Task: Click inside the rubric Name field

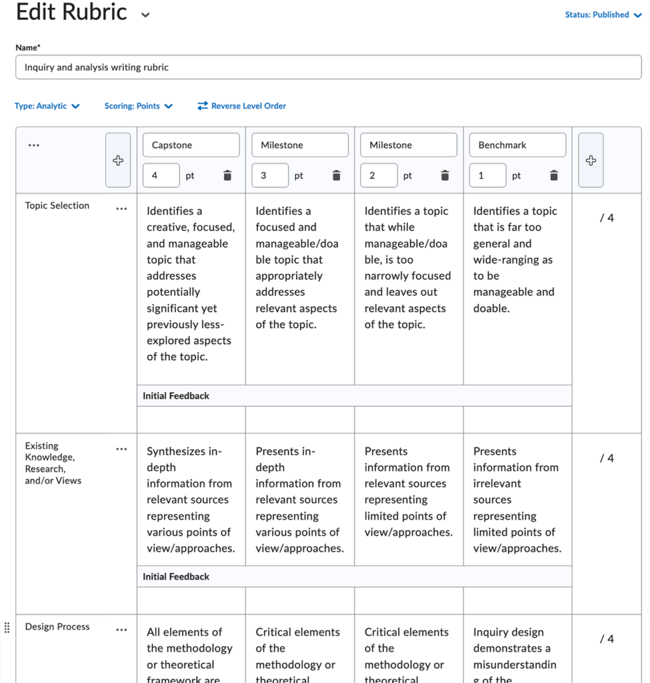Action: click(x=328, y=67)
